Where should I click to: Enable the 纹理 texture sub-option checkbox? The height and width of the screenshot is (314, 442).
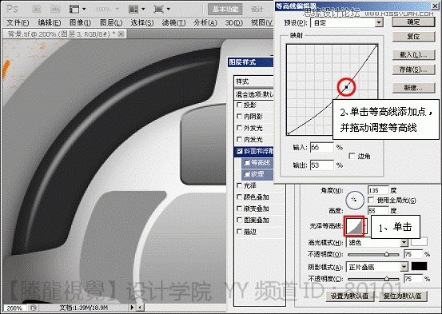click(247, 174)
